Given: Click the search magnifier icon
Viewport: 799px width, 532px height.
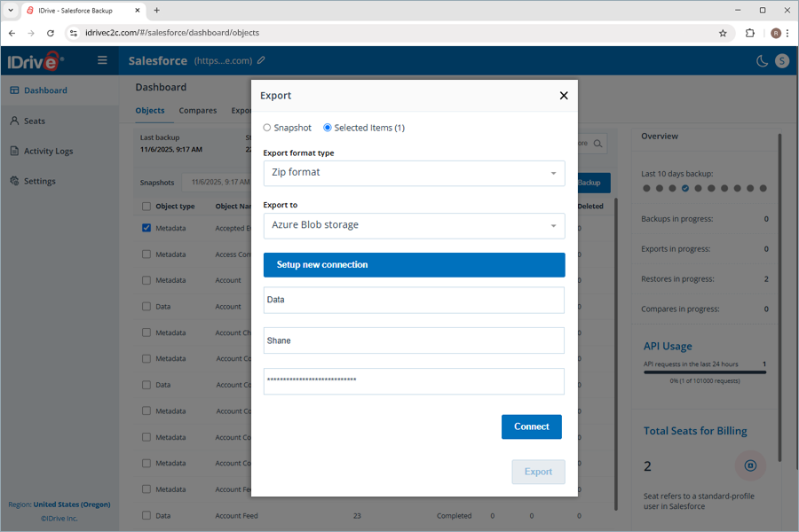Looking at the screenshot, I should tap(598, 144).
